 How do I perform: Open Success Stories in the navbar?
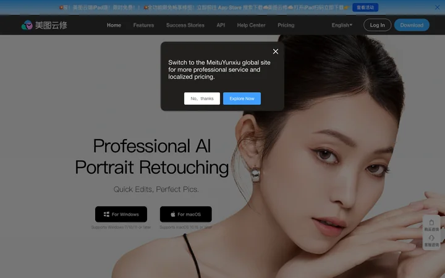point(185,25)
